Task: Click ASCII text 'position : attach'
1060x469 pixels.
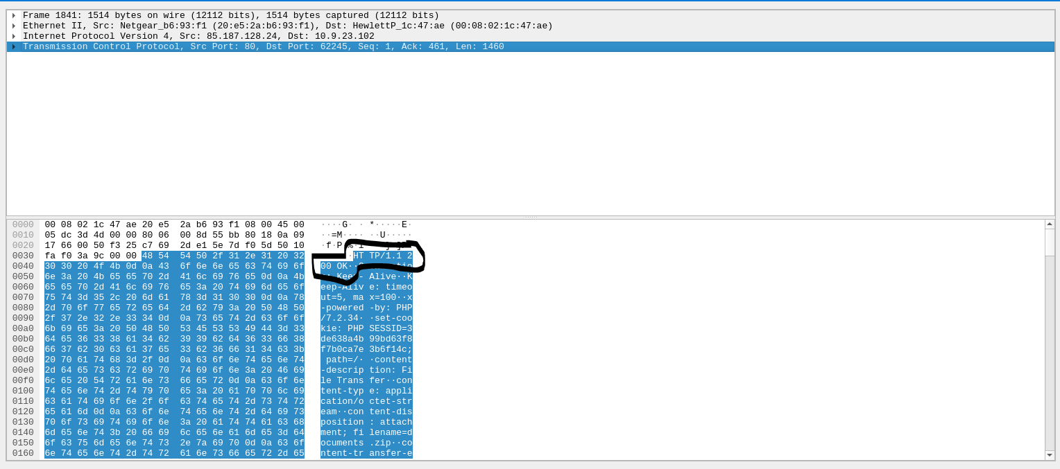Action: pos(366,422)
